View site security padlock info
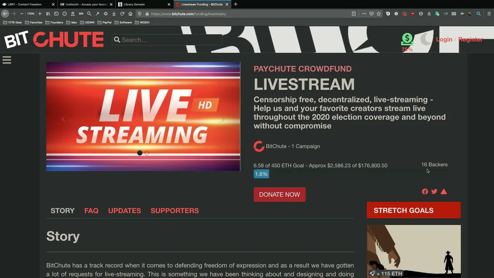Screen dimensions: 494x278 147,14
